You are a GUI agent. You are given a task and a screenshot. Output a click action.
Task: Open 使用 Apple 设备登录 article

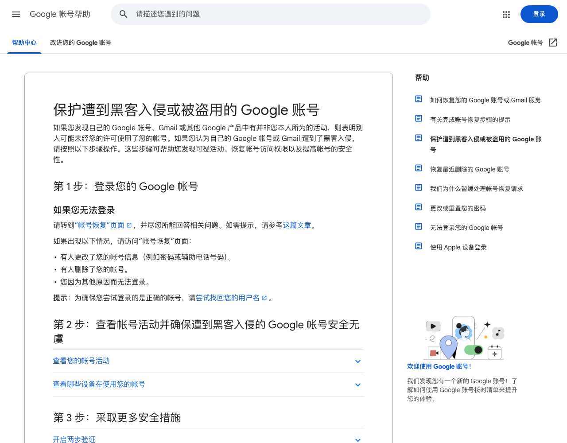[458, 247]
